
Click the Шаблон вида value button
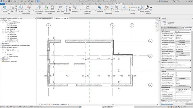182,89
